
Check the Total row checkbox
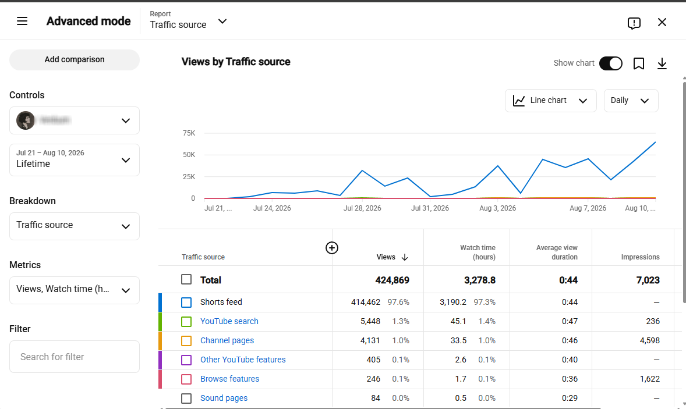click(x=186, y=280)
